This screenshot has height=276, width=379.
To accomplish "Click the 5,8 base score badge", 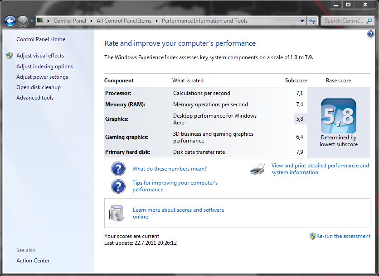I will coord(338,116).
